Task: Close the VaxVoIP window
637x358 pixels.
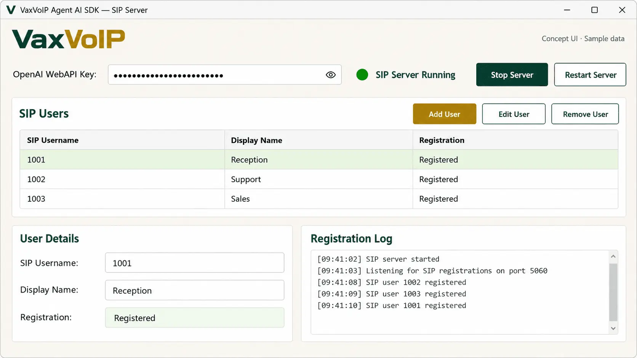Action: point(622,10)
